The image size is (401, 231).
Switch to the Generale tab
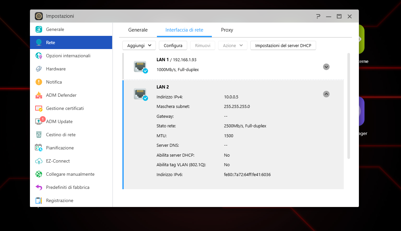point(138,30)
